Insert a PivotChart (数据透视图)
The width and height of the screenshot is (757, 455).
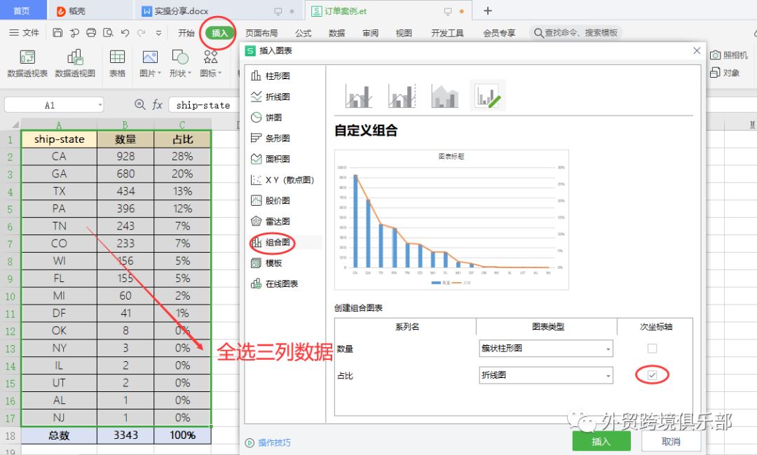(x=75, y=63)
